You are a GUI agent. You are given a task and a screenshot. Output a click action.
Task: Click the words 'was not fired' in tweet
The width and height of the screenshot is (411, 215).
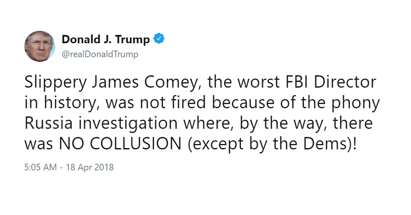click(156, 102)
